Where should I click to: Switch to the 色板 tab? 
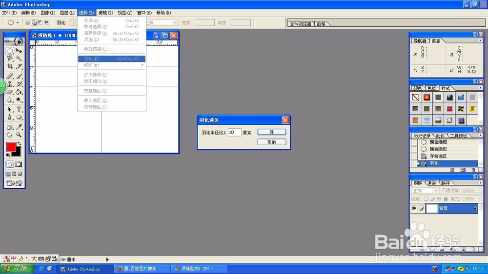(x=431, y=88)
